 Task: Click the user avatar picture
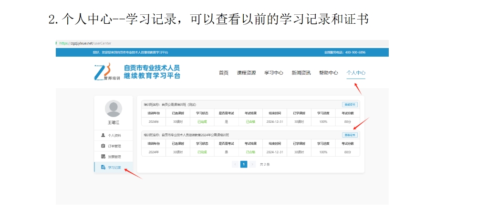point(113,109)
